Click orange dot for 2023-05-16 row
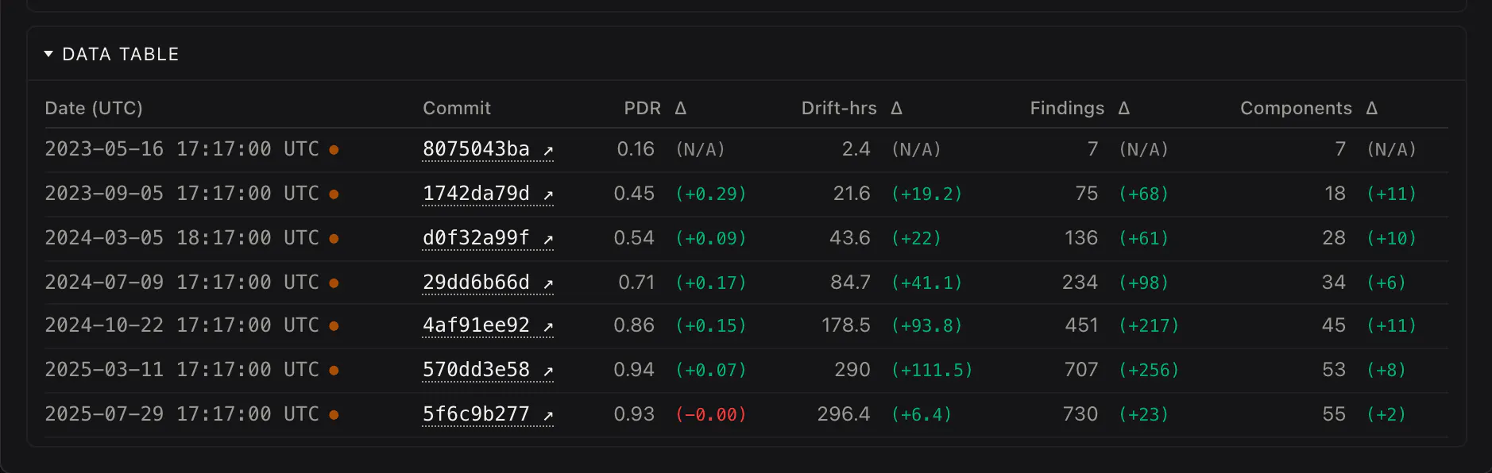This screenshot has height=473, width=1492. [334, 150]
